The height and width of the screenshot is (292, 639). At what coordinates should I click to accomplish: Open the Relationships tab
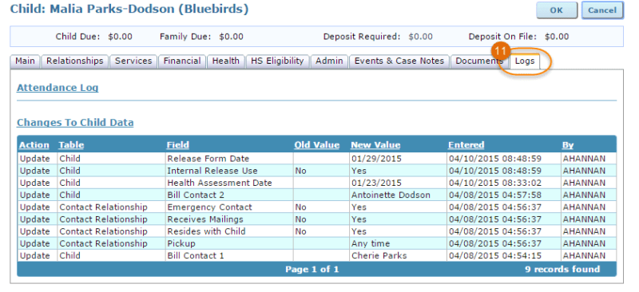[75, 61]
